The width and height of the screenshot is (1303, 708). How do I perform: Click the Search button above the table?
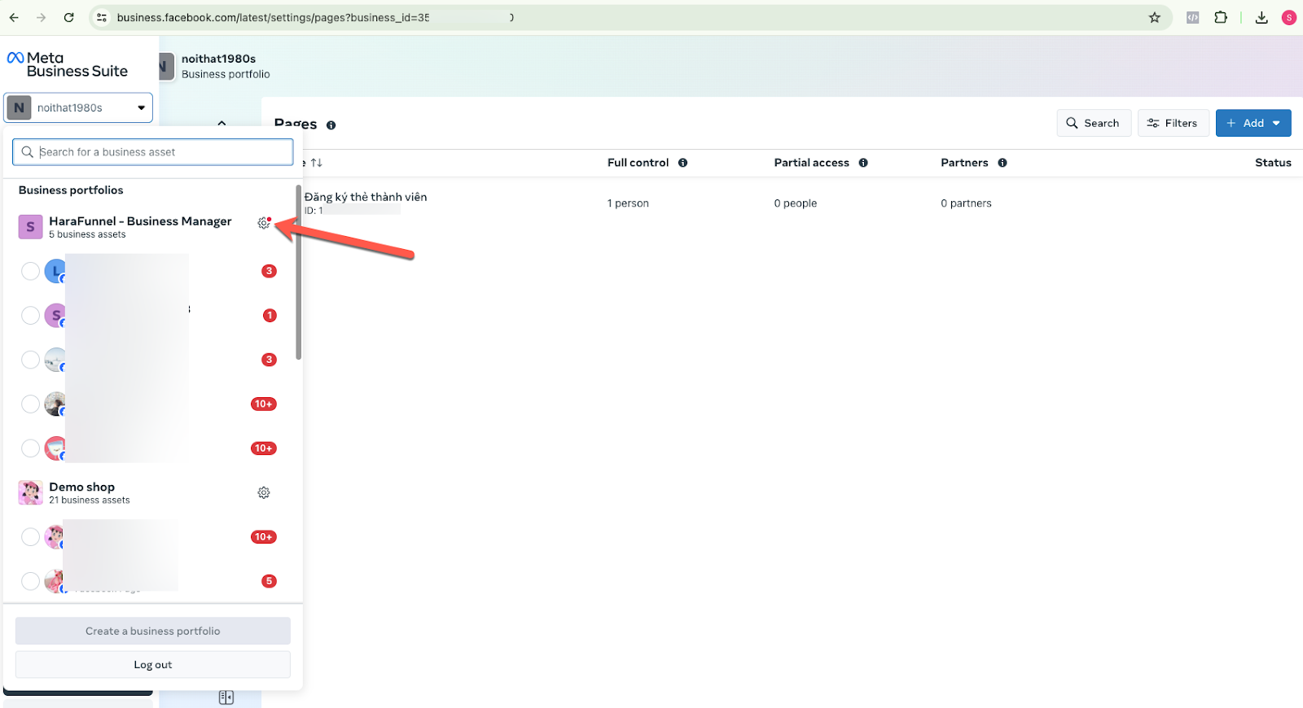(x=1094, y=123)
